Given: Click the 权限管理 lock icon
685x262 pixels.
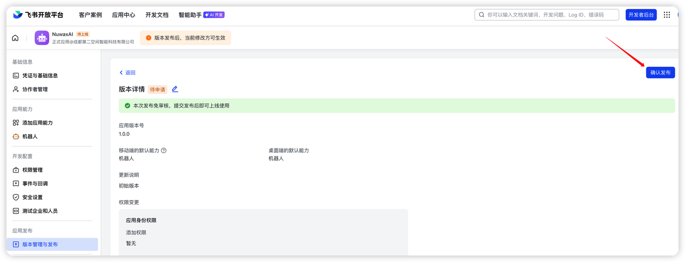Looking at the screenshot, I should (16, 170).
